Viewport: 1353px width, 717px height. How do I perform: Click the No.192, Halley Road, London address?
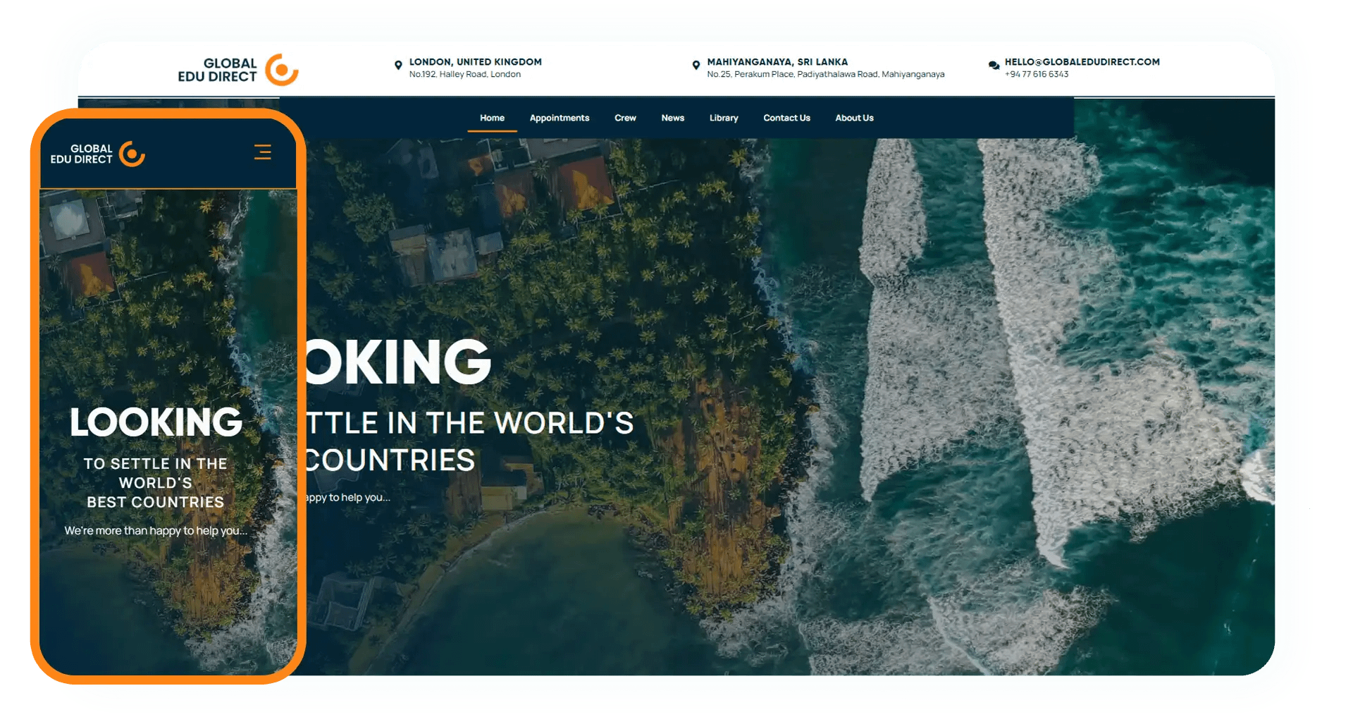point(465,75)
